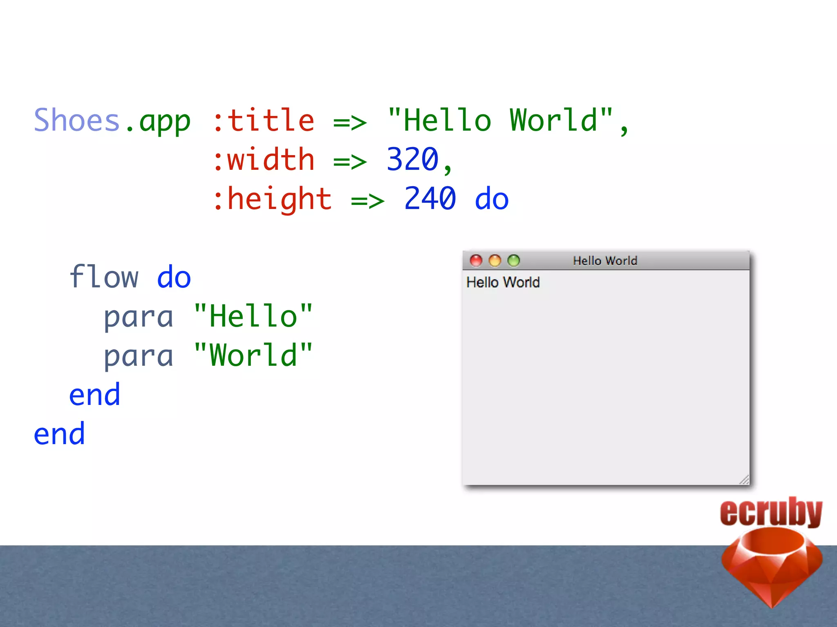Click the "Hello World" string in code

(x=500, y=120)
